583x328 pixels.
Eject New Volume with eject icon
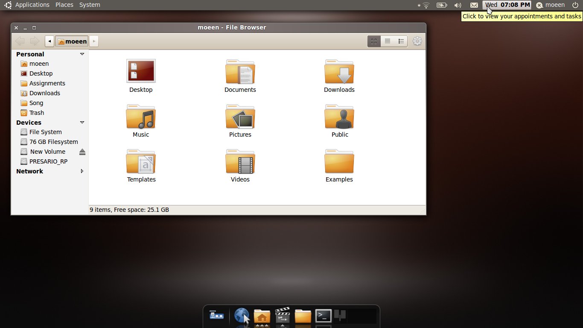tap(82, 152)
